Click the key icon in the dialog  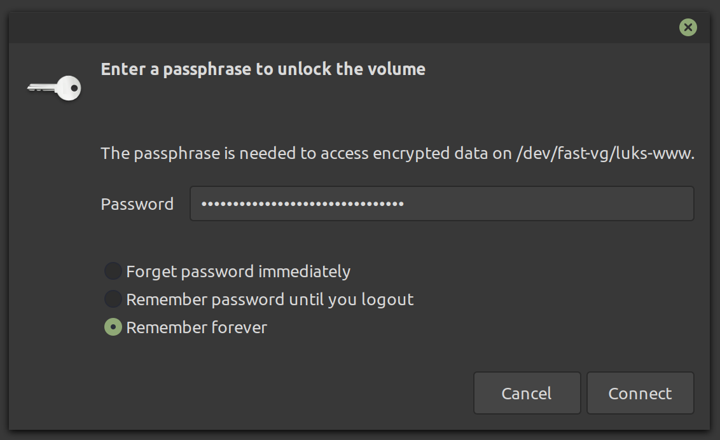(53, 88)
